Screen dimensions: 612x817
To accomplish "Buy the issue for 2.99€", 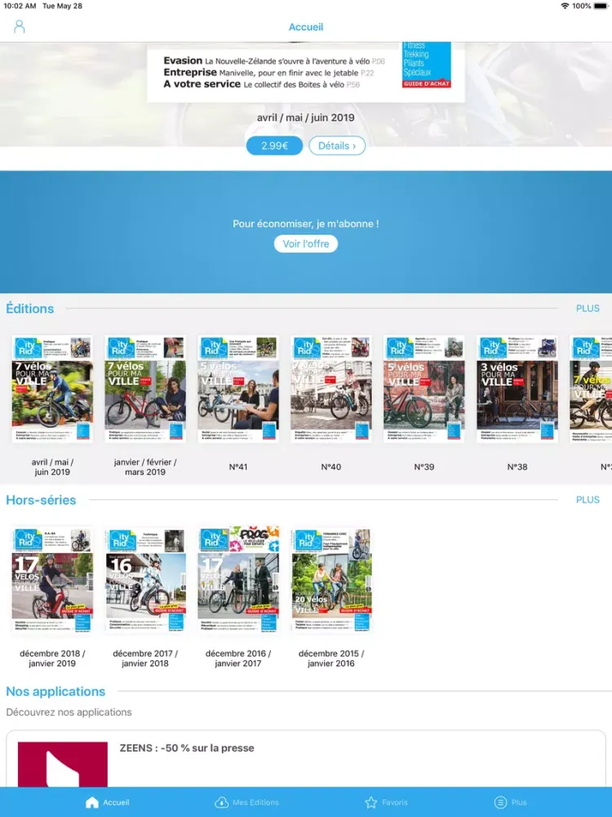I will click(274, 145).
